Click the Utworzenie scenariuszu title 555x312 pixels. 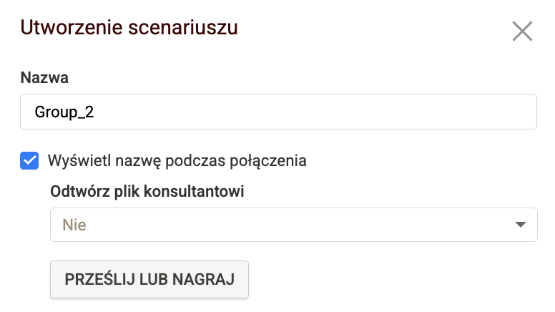click(129, 28)
